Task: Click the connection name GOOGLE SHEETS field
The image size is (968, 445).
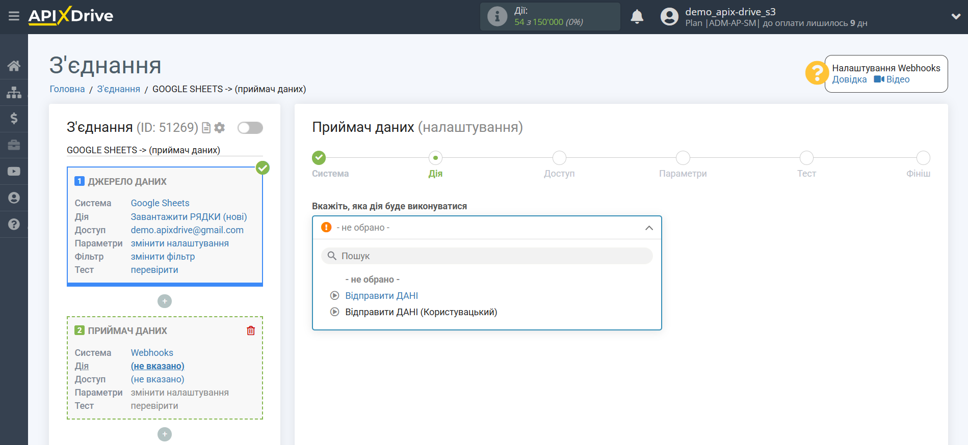Action: pyautogui.click(x=165, y=150)
